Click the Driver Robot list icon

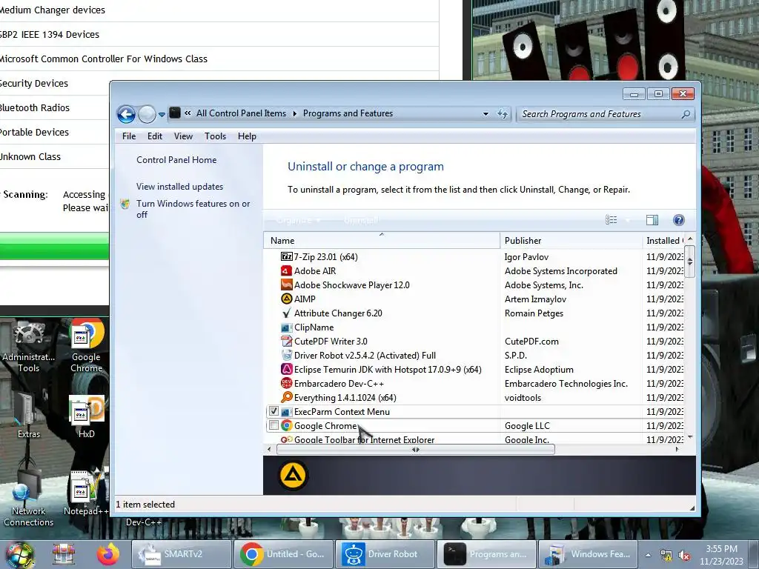point(287,355)
